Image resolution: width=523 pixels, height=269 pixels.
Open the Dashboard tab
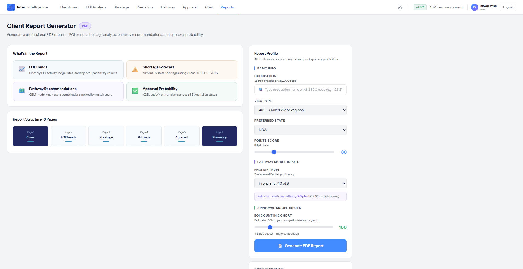point(69,7)
